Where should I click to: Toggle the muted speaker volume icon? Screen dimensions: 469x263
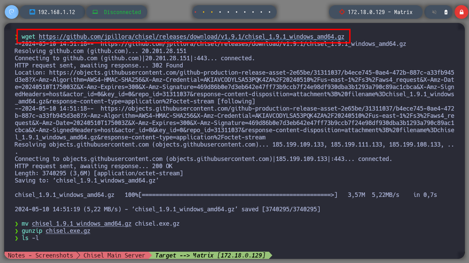click(434, 12)
